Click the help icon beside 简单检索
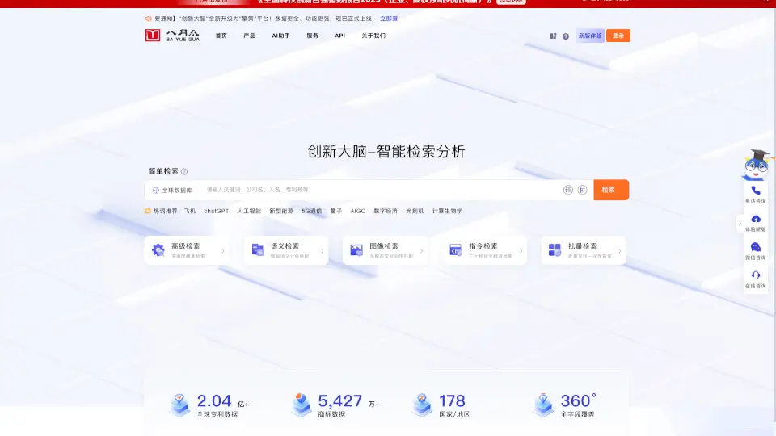Viewport: 776px width, 436px height. click(184, 171)
